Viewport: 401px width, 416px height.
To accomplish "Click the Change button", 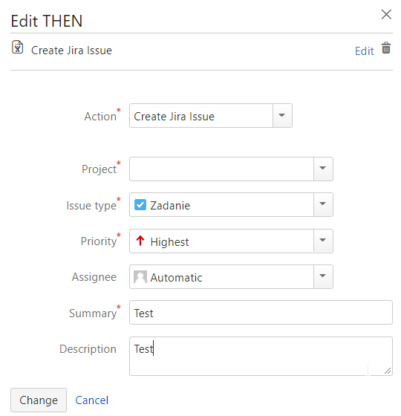I will [39, 400].
